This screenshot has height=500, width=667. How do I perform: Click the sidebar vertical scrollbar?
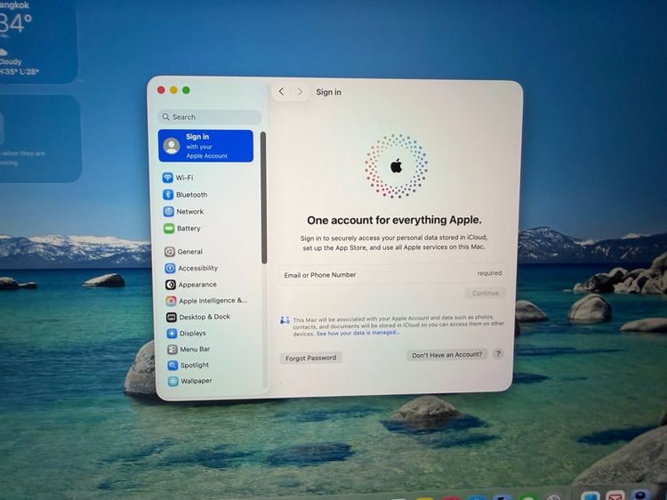[x=263, y=198]
